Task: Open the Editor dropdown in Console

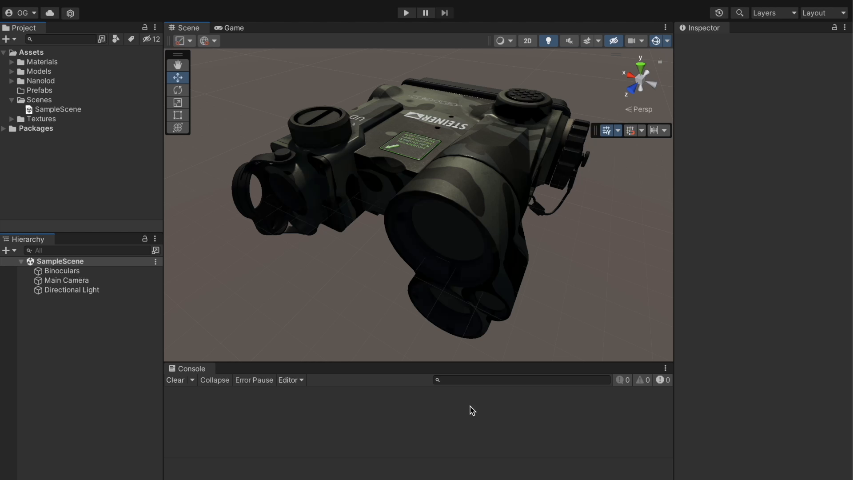Action: coord(291,380)
